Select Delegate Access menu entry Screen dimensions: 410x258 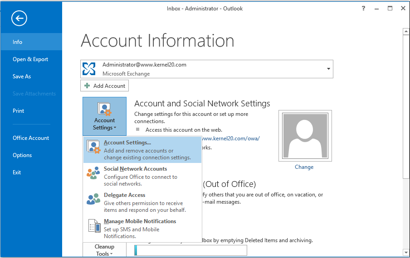coord(142,202)
